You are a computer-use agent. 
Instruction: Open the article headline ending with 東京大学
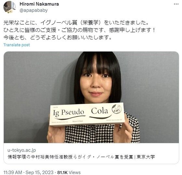pos(81,157)
